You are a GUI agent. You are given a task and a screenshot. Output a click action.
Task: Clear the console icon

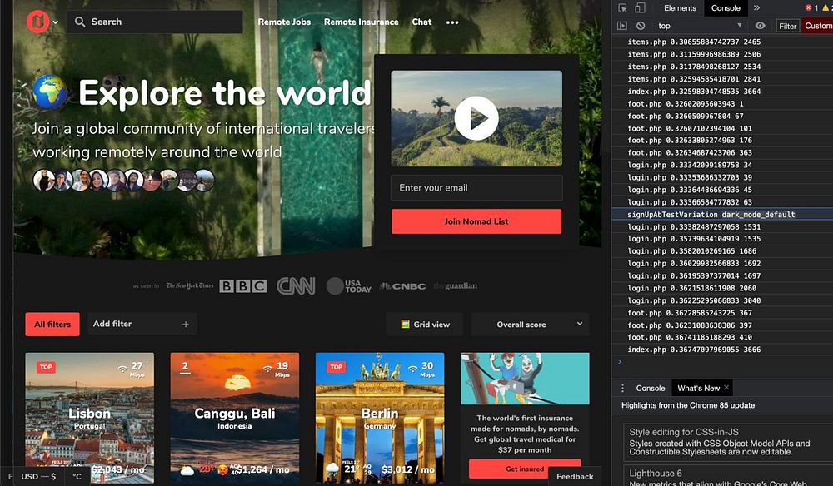coord(641,26)
